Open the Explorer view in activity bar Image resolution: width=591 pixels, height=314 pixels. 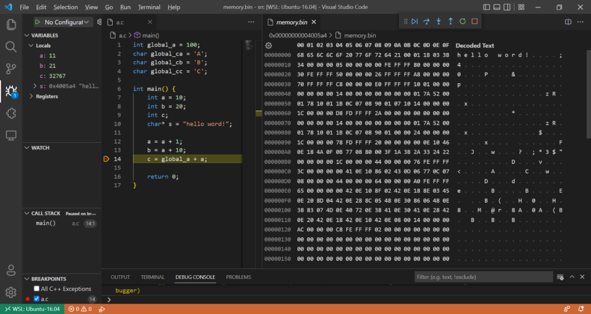coord(11,25)
